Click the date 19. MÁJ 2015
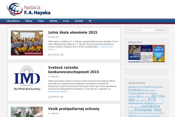The height and width of the screenshot is (117, 175). pos(54,37)
